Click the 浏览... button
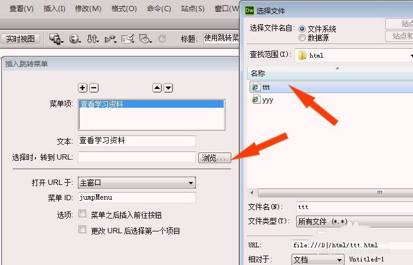Screen dimensions: 413x265 (214, 158)
